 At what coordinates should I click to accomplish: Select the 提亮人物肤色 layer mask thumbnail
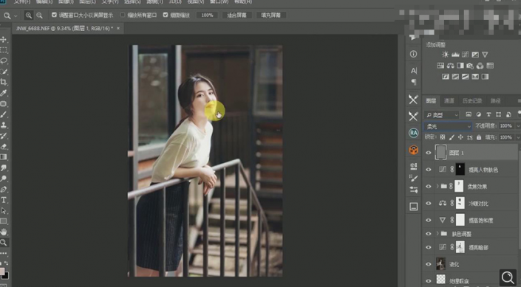460,170
